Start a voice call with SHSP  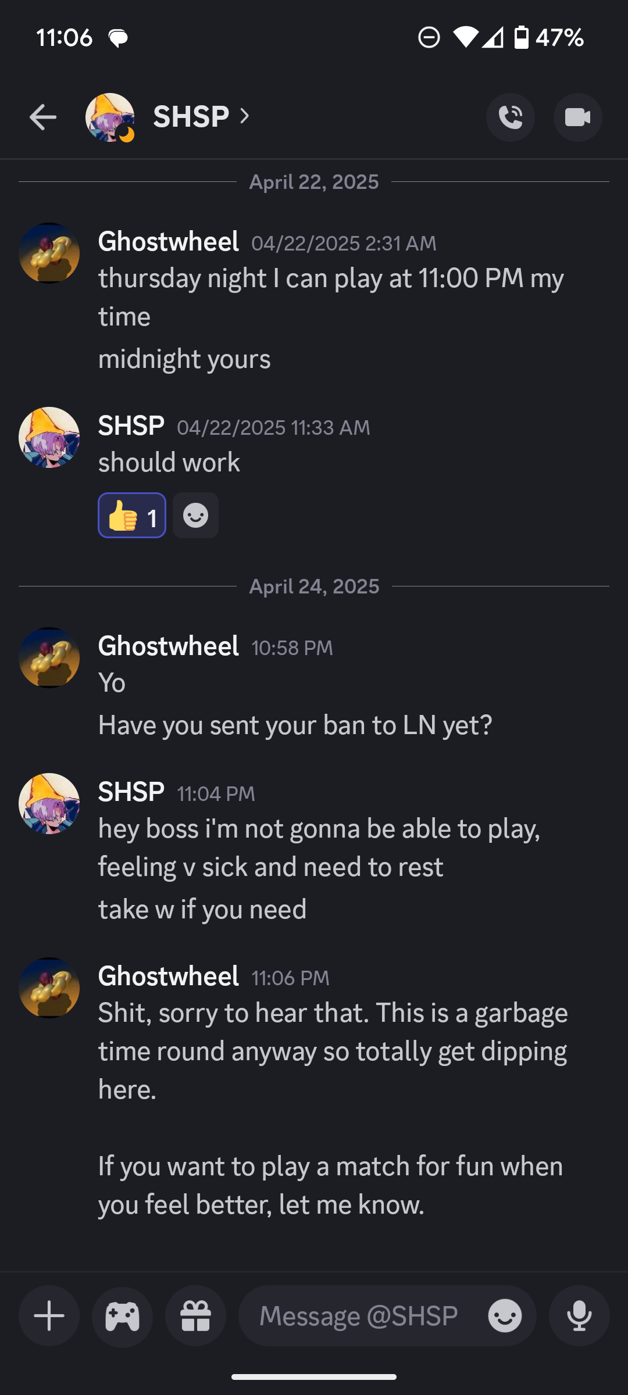511,117
